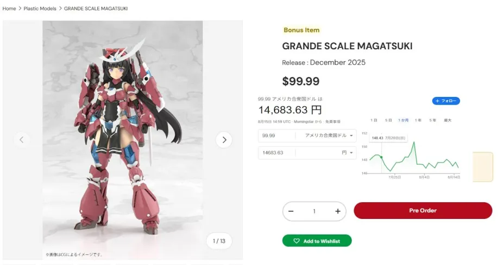The width and height of the screenshot is (503, 265).
Task: Go to previous product image arrow
Action: coord(22,140)
